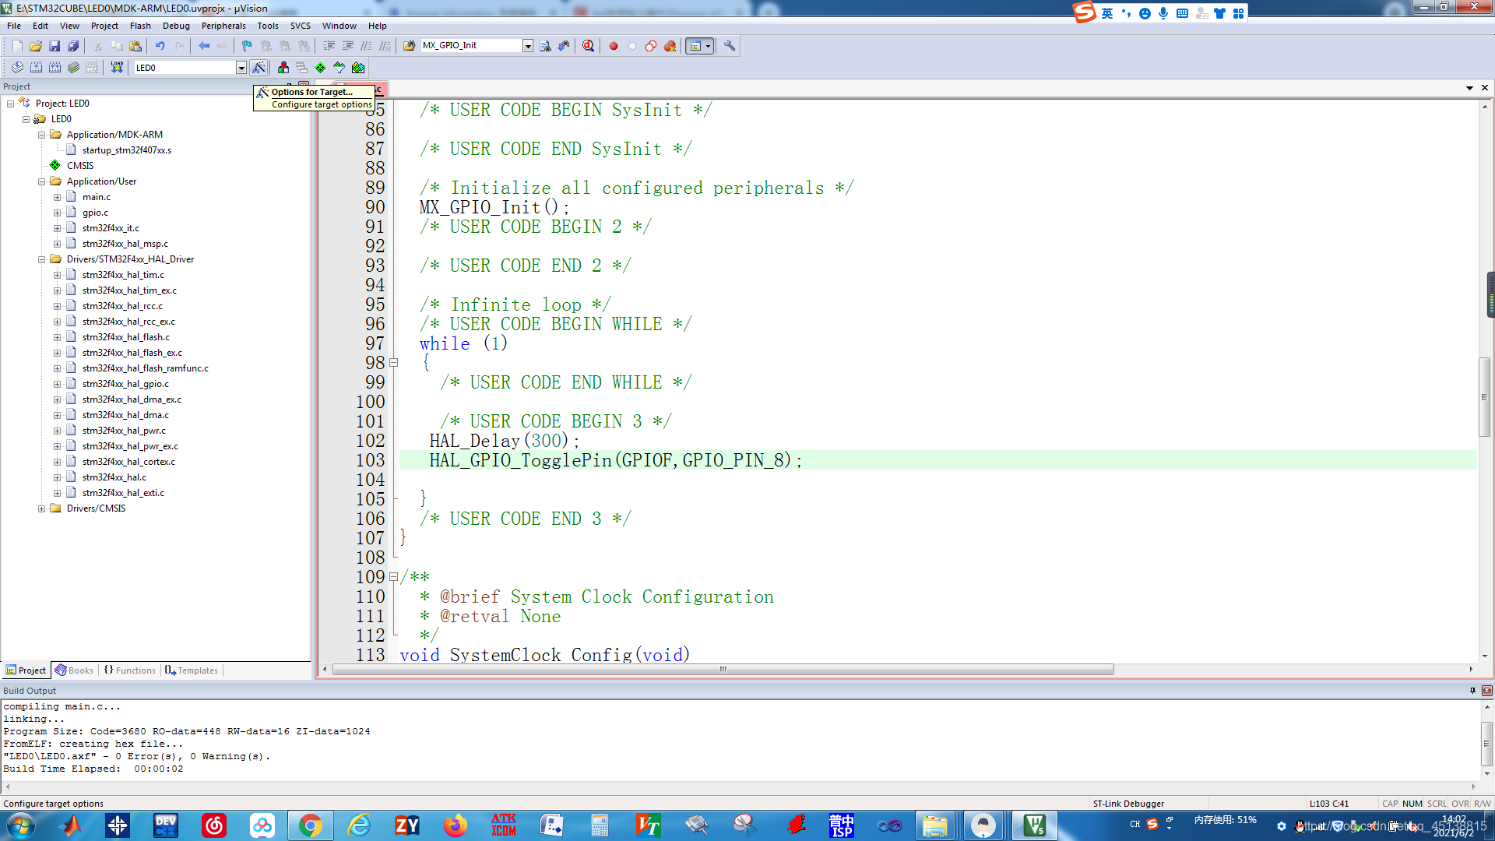Open the Manage Run-Time Environment green diamond icon
This screenshot has height=841, width=1495.
coord(320,68)
